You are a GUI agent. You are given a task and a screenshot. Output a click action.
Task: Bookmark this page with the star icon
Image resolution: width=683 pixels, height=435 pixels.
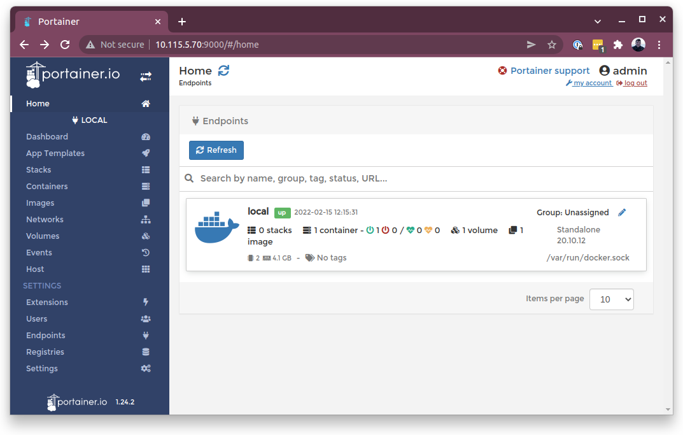tap(552, 45)
